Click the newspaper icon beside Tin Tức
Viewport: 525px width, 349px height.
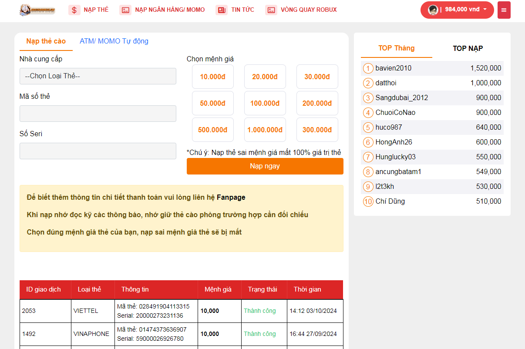pos(222,10)
